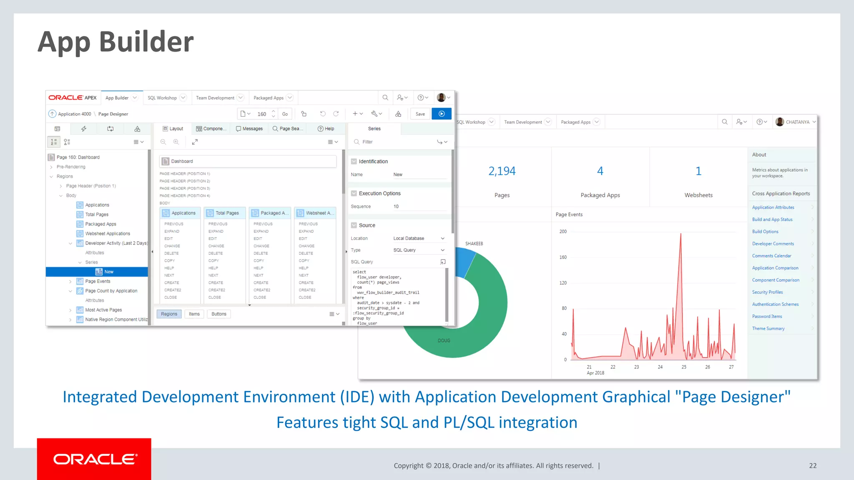The image size is (854, 480).
Task: Open the Build and App Status link
Action: pyautogui.click(x=772, y=220)
